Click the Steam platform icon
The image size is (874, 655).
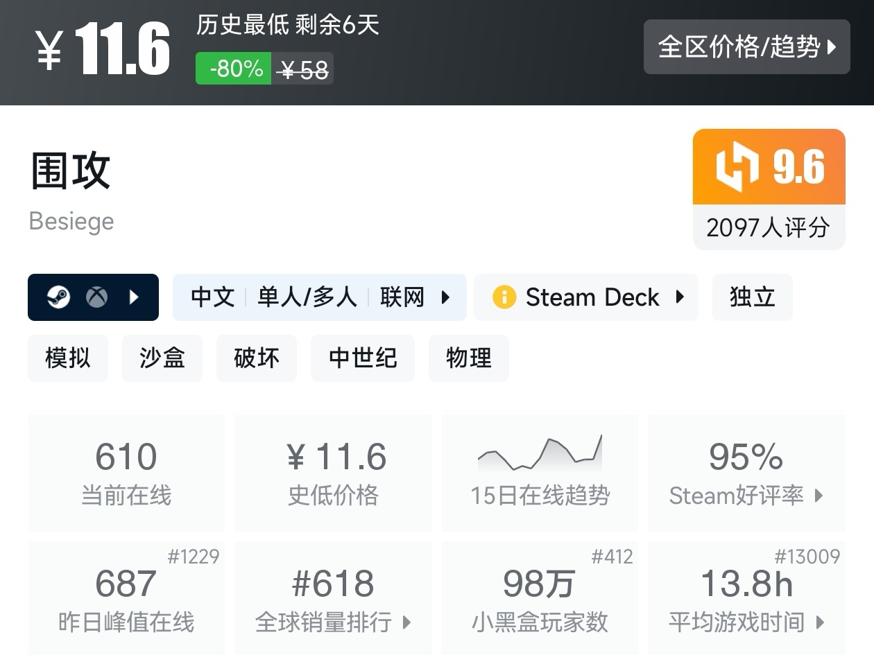coord(58,297)
